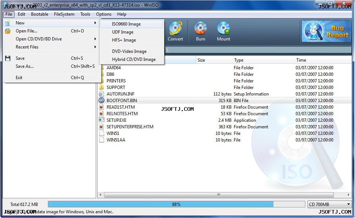Click the WIN51 blank file icon
Screen dimensions: 355x218
pyautogui.click(x=102, y=133)
